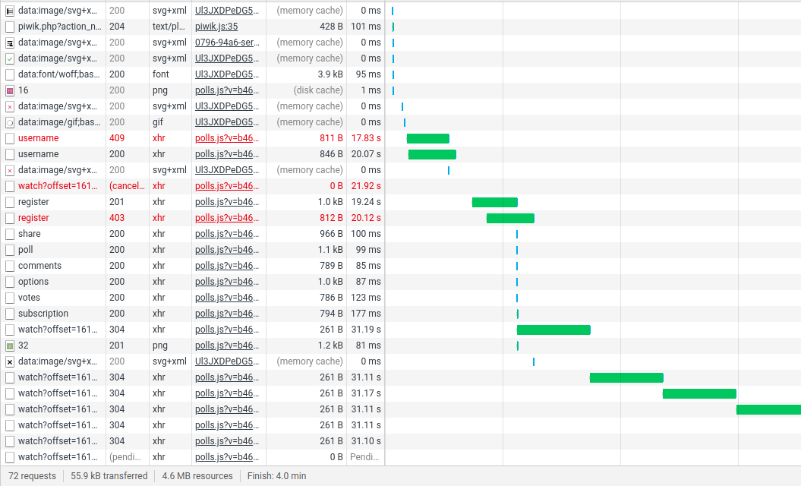Select the red username request name
Image resolution: width=801 pixels, height=486 pixels.
point(38,138)
